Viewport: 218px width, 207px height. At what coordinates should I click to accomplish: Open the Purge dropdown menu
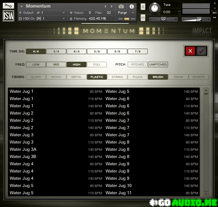(x=126, y=13)
